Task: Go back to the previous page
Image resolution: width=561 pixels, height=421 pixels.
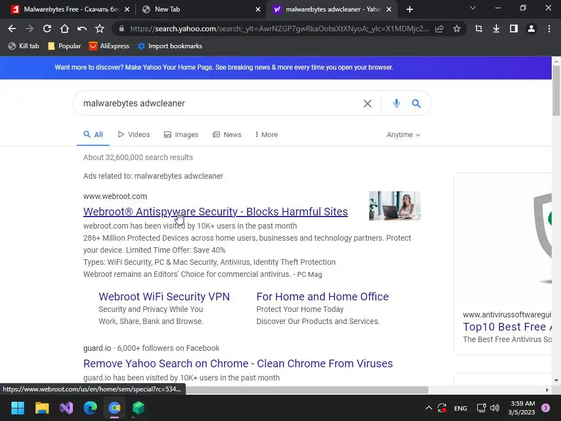Action: [x=12, y=29]
